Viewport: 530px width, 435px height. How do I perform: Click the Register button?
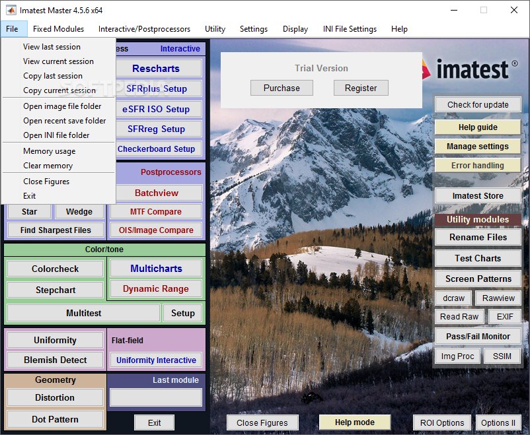(x=361, y=88)
